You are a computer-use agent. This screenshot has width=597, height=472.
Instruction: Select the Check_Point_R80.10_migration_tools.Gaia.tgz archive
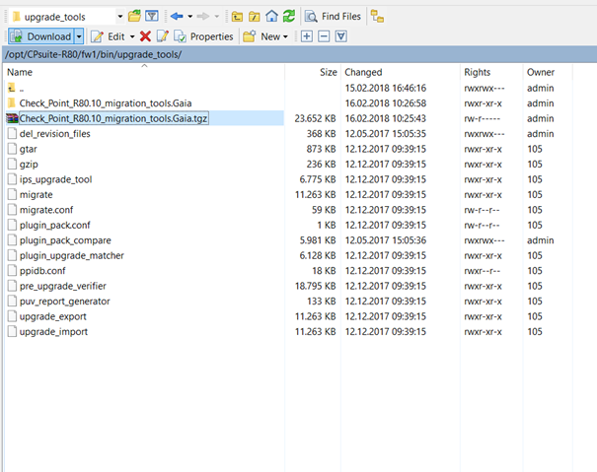pyautogui.click(x=113, y=118)
